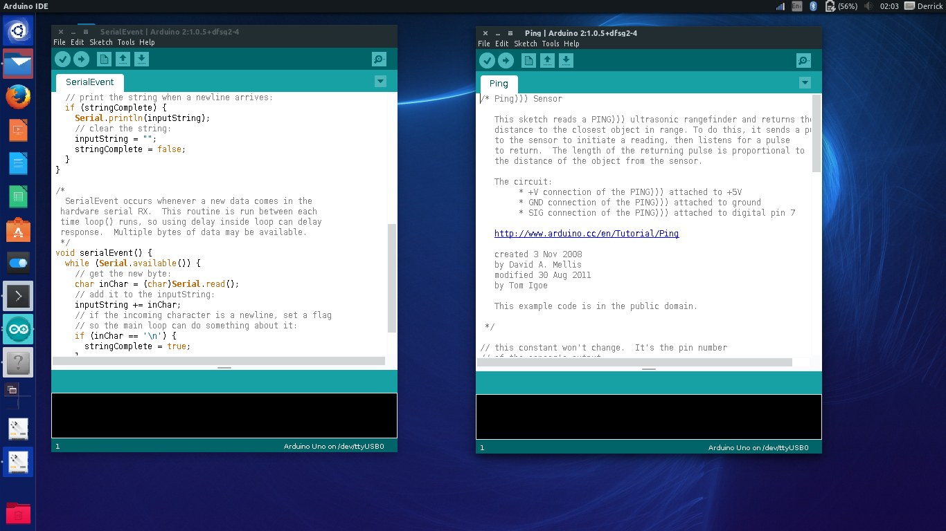Click 'void serialEvent() {' code line
The height and width of the screenshot is (531, 946).
coord(104,253)
